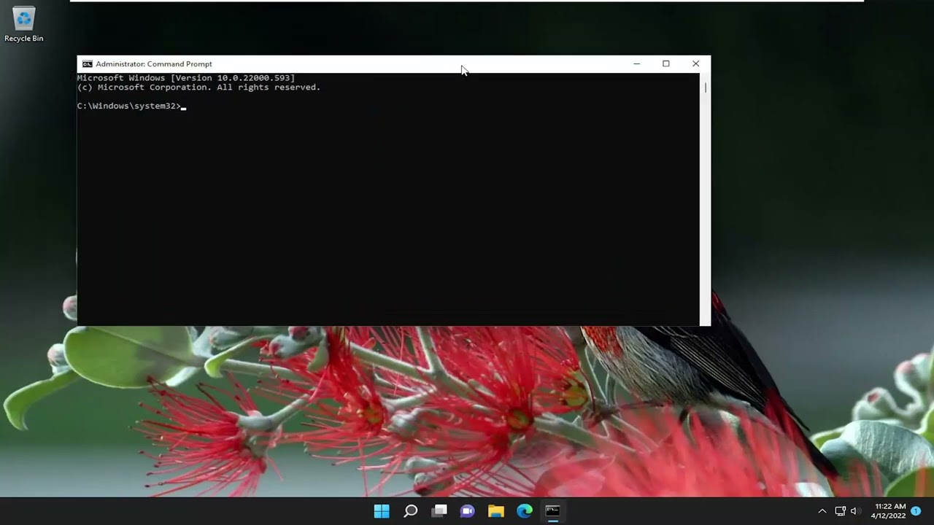Open the Windows Start menu
The width and height of the screenshot is (934, 525).
click(382, 511)
